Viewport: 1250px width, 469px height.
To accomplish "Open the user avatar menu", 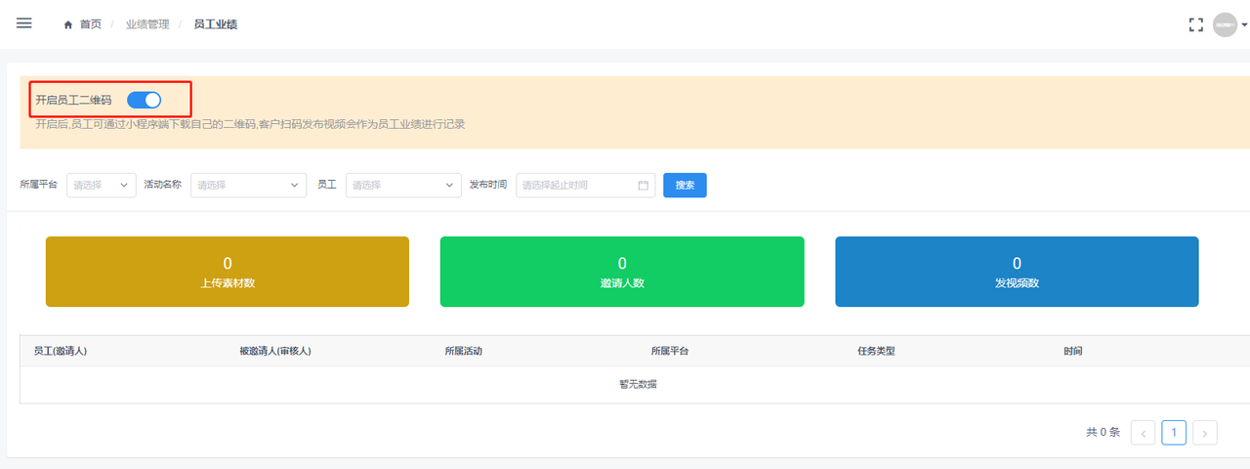I will pyautogui.click(x=1226, y=24).
